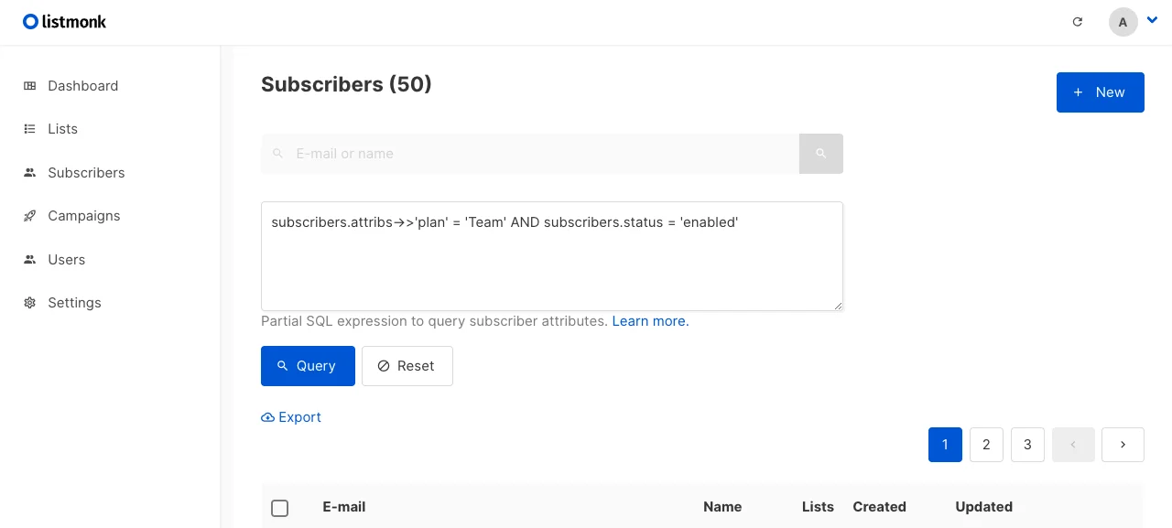Click the Users icon in sidebar
Image resolution: width=1172 pixels, height=528 pixels.
click(x=30, y=260)
